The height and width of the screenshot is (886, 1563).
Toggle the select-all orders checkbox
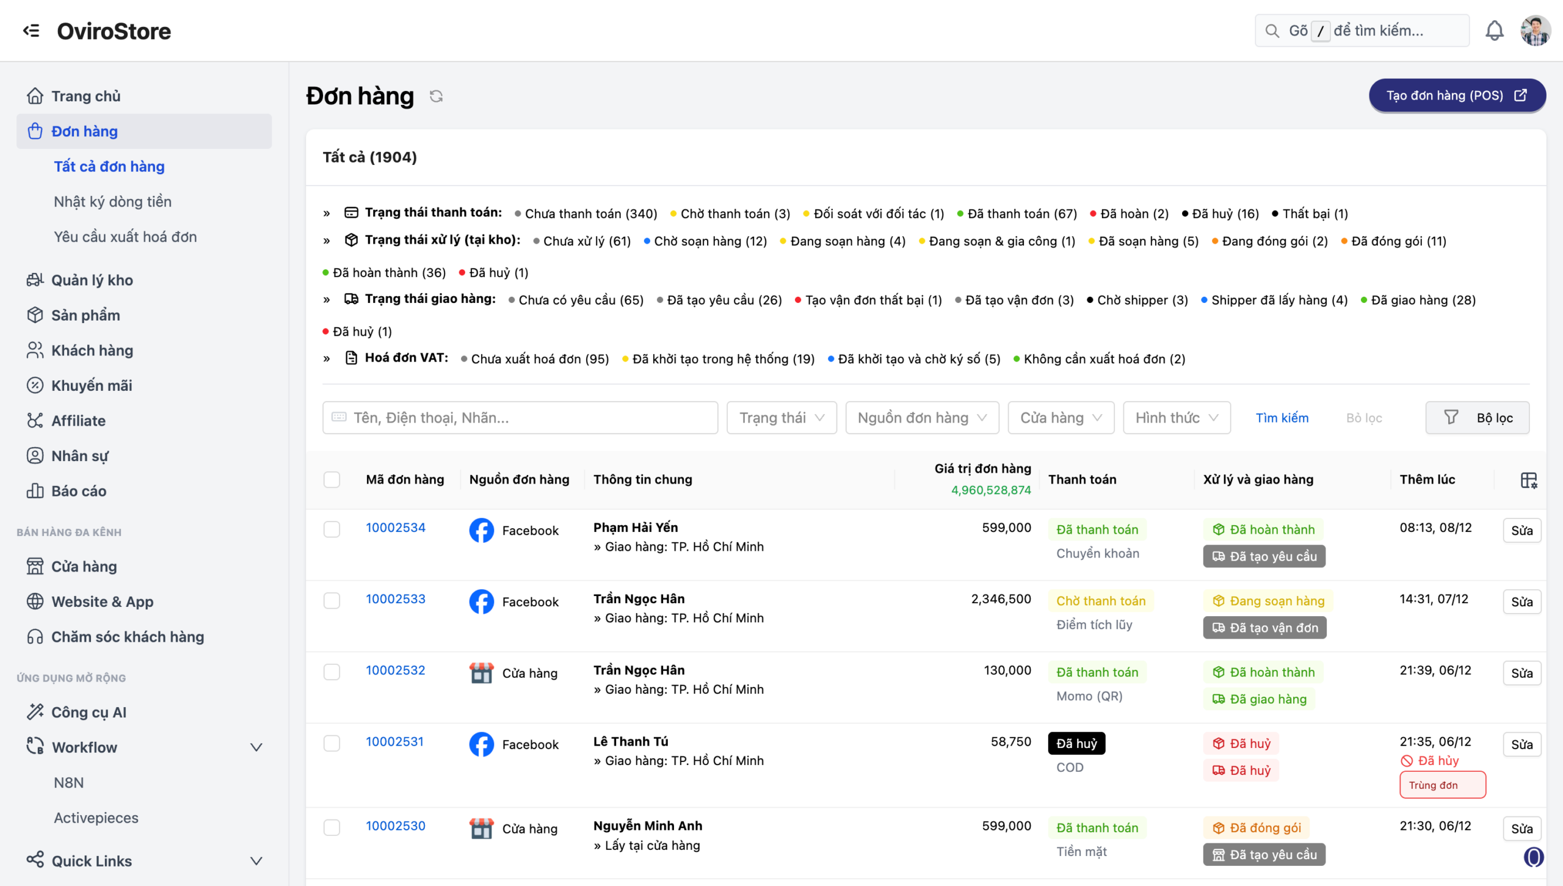(332, 480)
